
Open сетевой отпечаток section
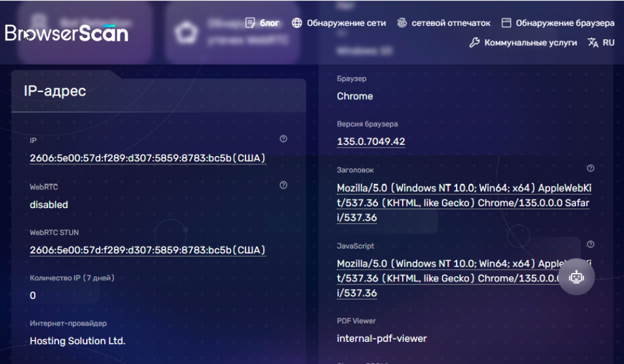pyautogui.click(x=450, y=23)
